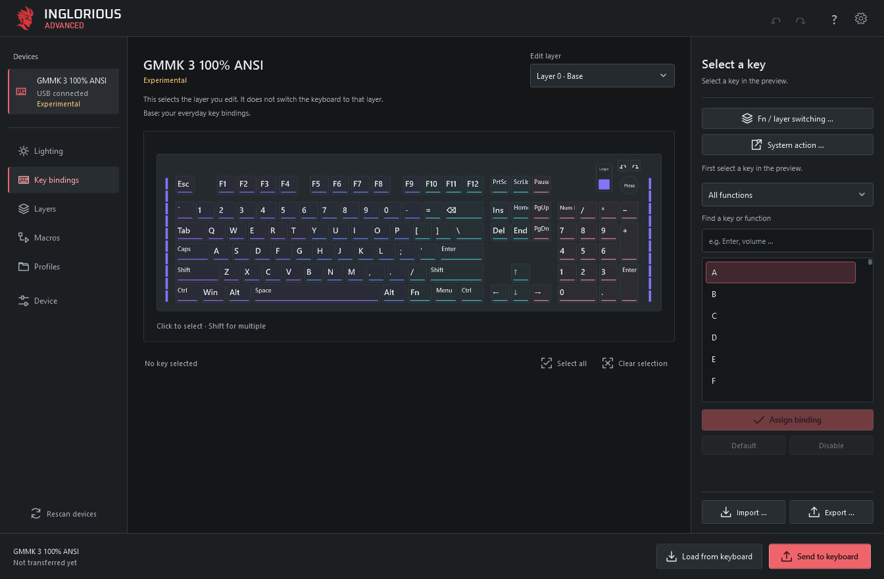The height and width of the screenshot is (579, 884).
Task: Select the Num Lock key in preview
Action: (567, 211)
